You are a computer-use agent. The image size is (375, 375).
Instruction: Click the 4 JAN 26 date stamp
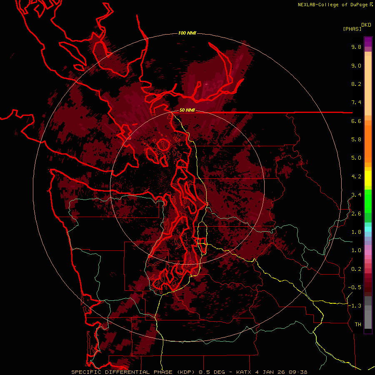(x=271, y=372)
